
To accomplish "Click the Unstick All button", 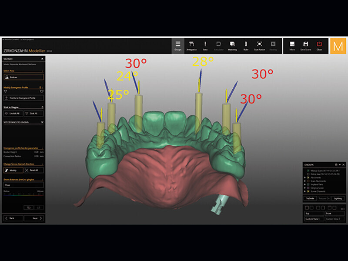I will [x=13, y=113].
